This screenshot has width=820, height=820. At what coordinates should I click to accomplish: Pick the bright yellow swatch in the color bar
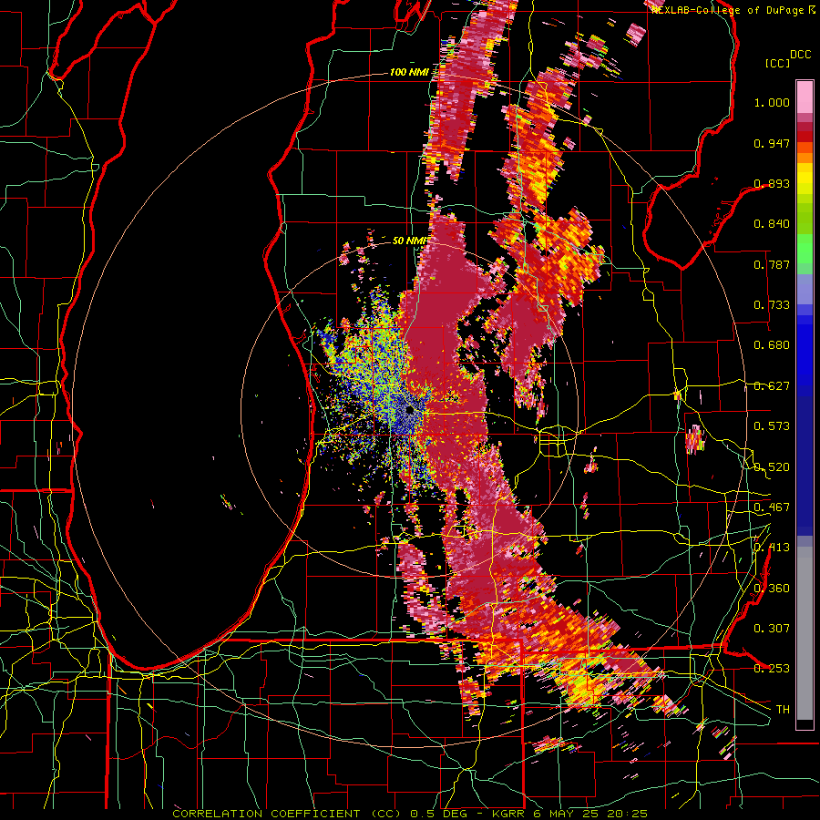tap(805, 179)
